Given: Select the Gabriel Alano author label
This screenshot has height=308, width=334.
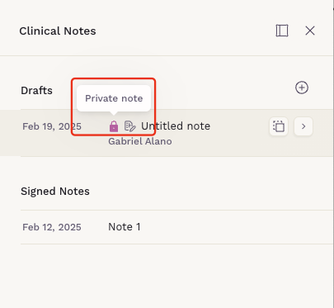Looking at the screenshot, I should coord(140,141).
